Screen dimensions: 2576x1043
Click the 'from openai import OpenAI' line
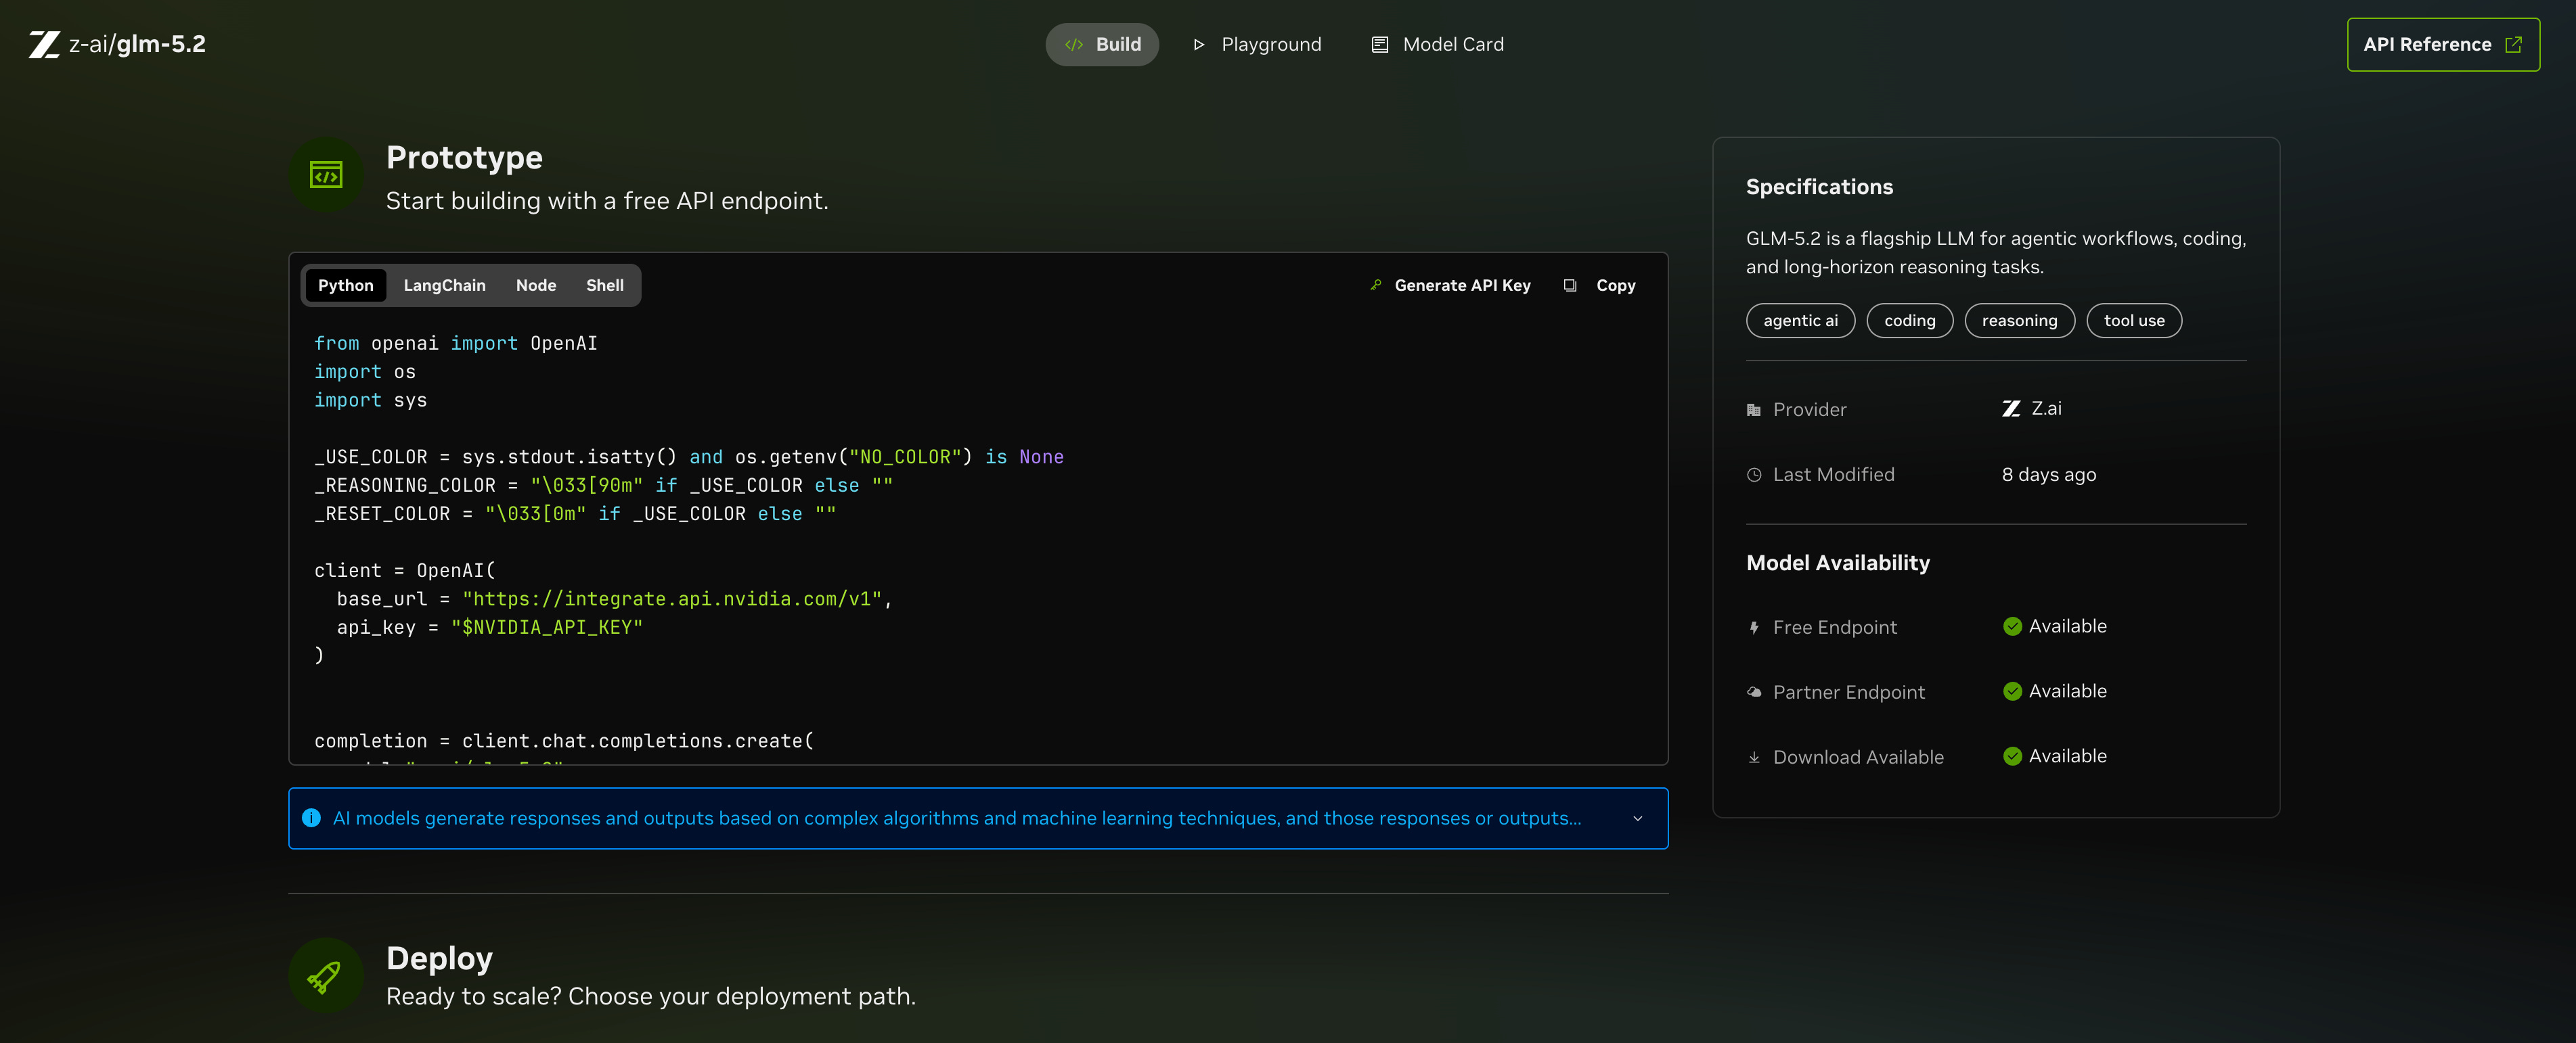click(456, 344)
